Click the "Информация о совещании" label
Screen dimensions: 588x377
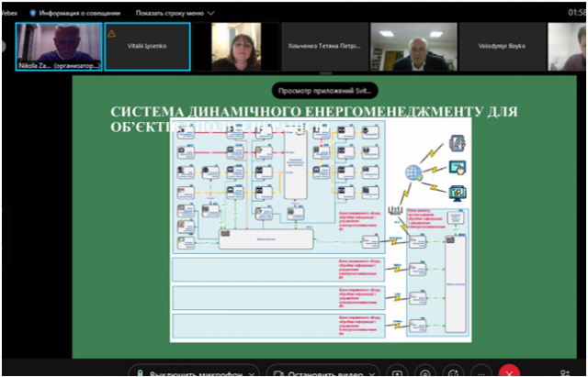coord(80,13)
